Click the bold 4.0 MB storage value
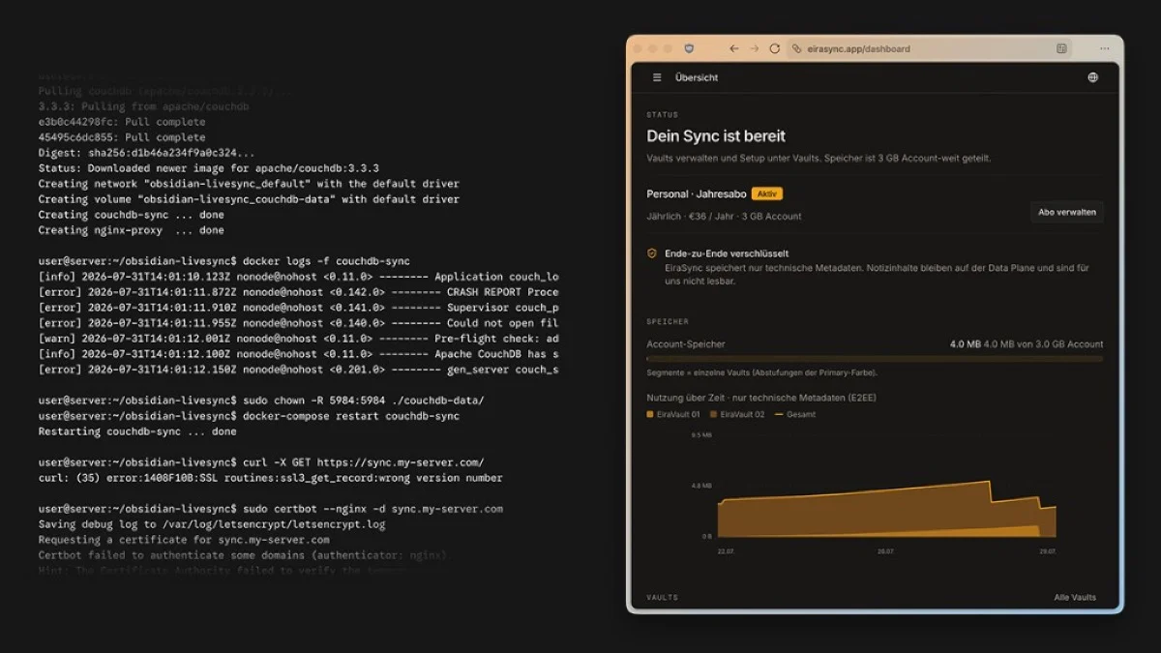1161x653 pixels. coord(965,343)
